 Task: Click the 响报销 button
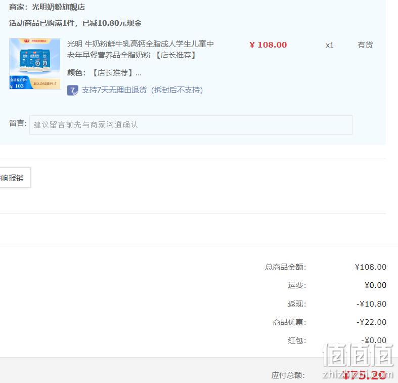pyautogui.click(x=15, y=178)
